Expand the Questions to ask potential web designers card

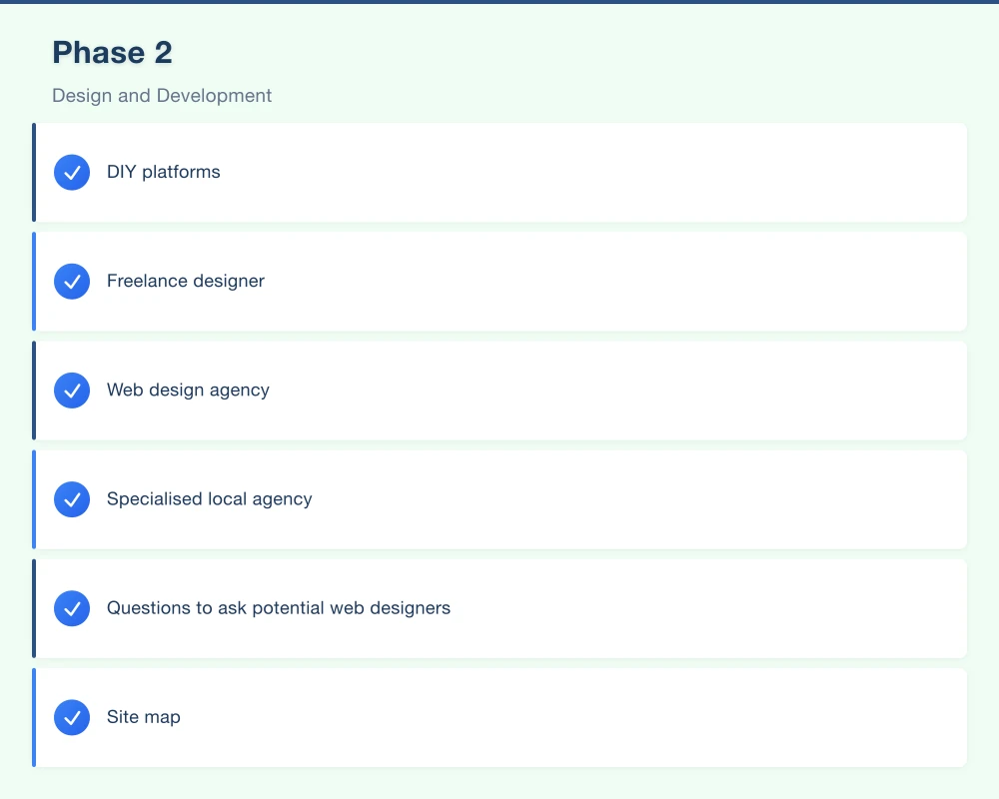pyautogui.click(x=499, y=608)
